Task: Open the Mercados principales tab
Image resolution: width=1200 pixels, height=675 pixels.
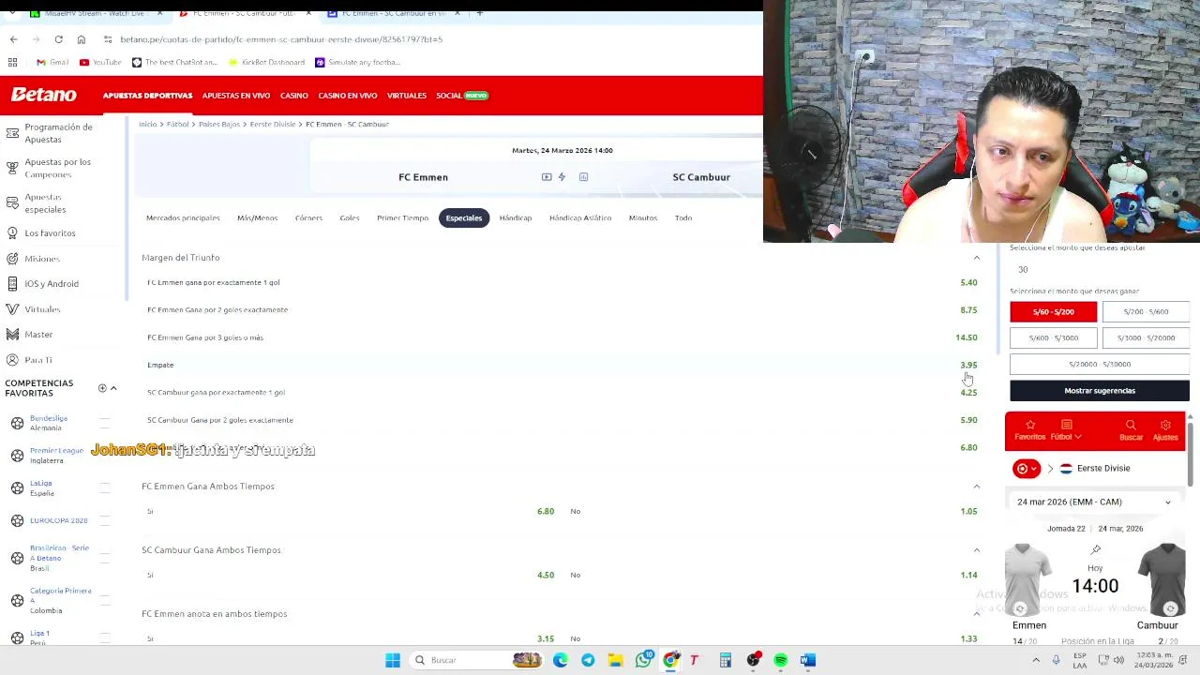Action: pyautogui.click(x=183, y=217)
